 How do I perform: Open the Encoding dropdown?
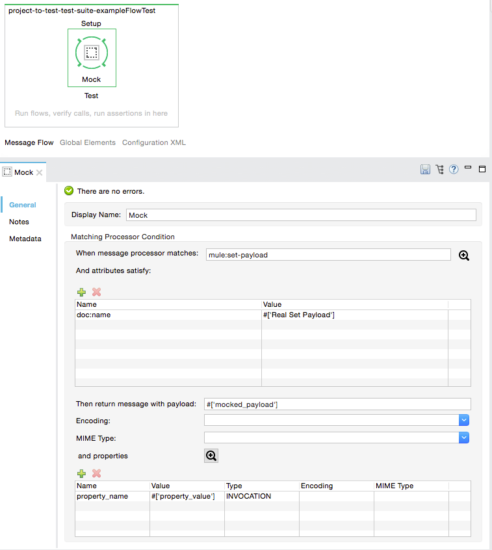coord(464,421)
